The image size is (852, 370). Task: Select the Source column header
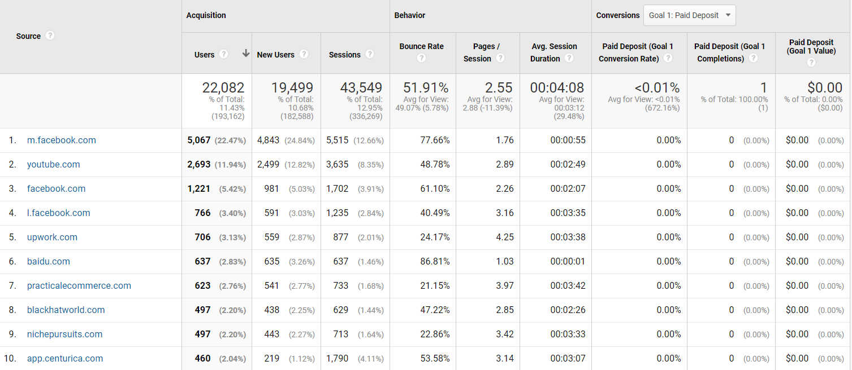[x=28, y=36]
